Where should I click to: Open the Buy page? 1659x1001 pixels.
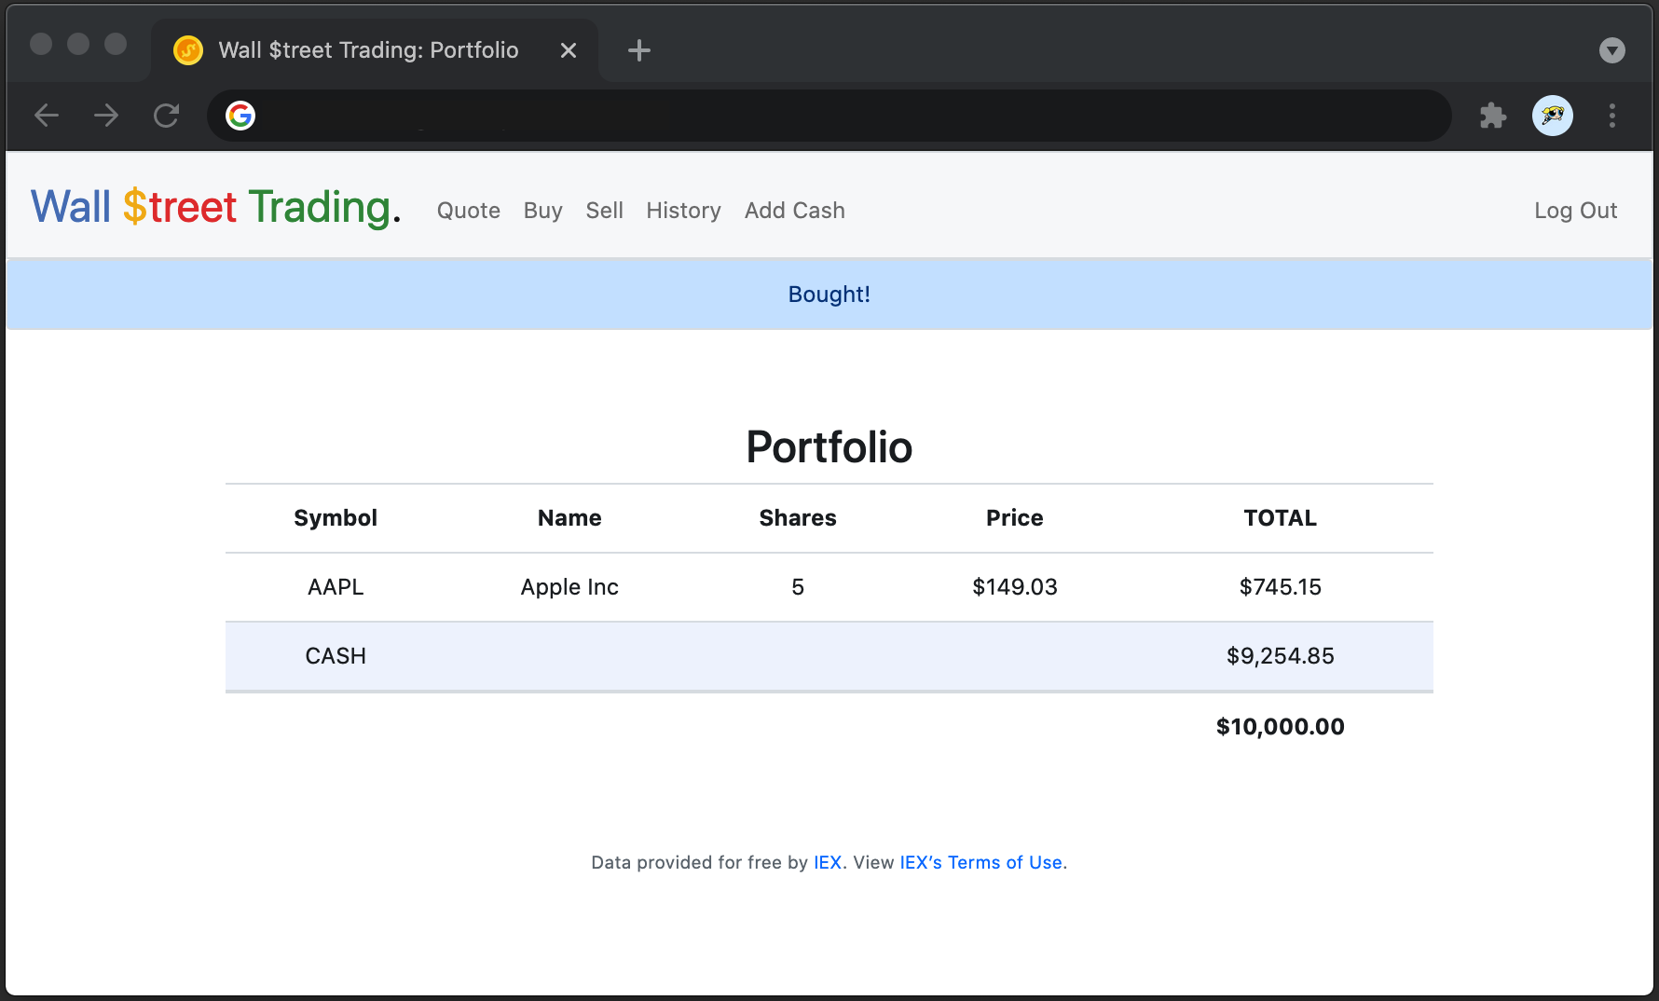click(543, 211)
